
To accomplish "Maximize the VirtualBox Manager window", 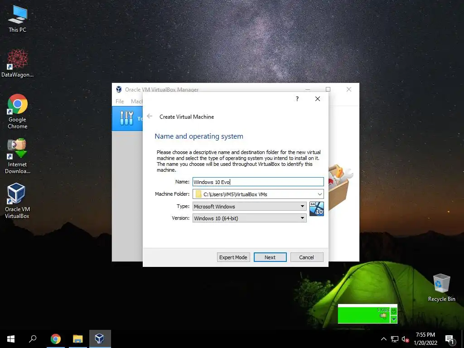I will (x=328, y=89).
